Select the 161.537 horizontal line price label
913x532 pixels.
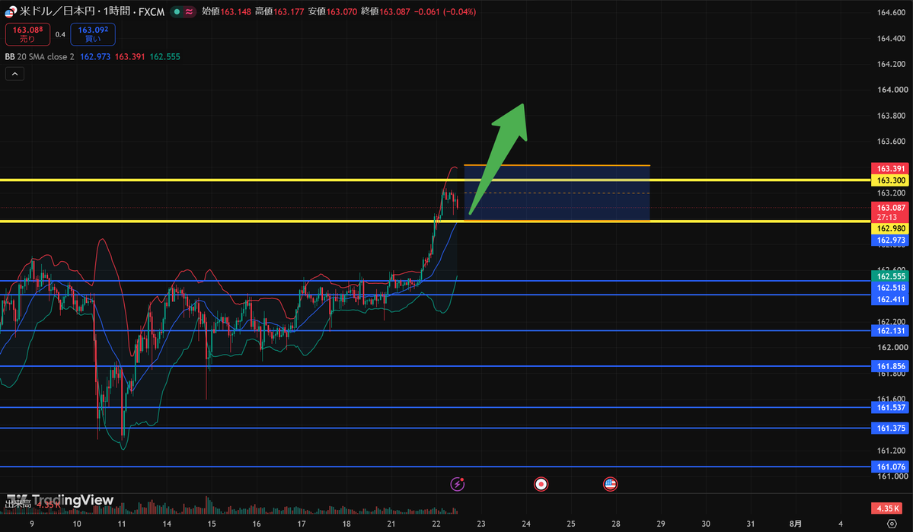890,407
